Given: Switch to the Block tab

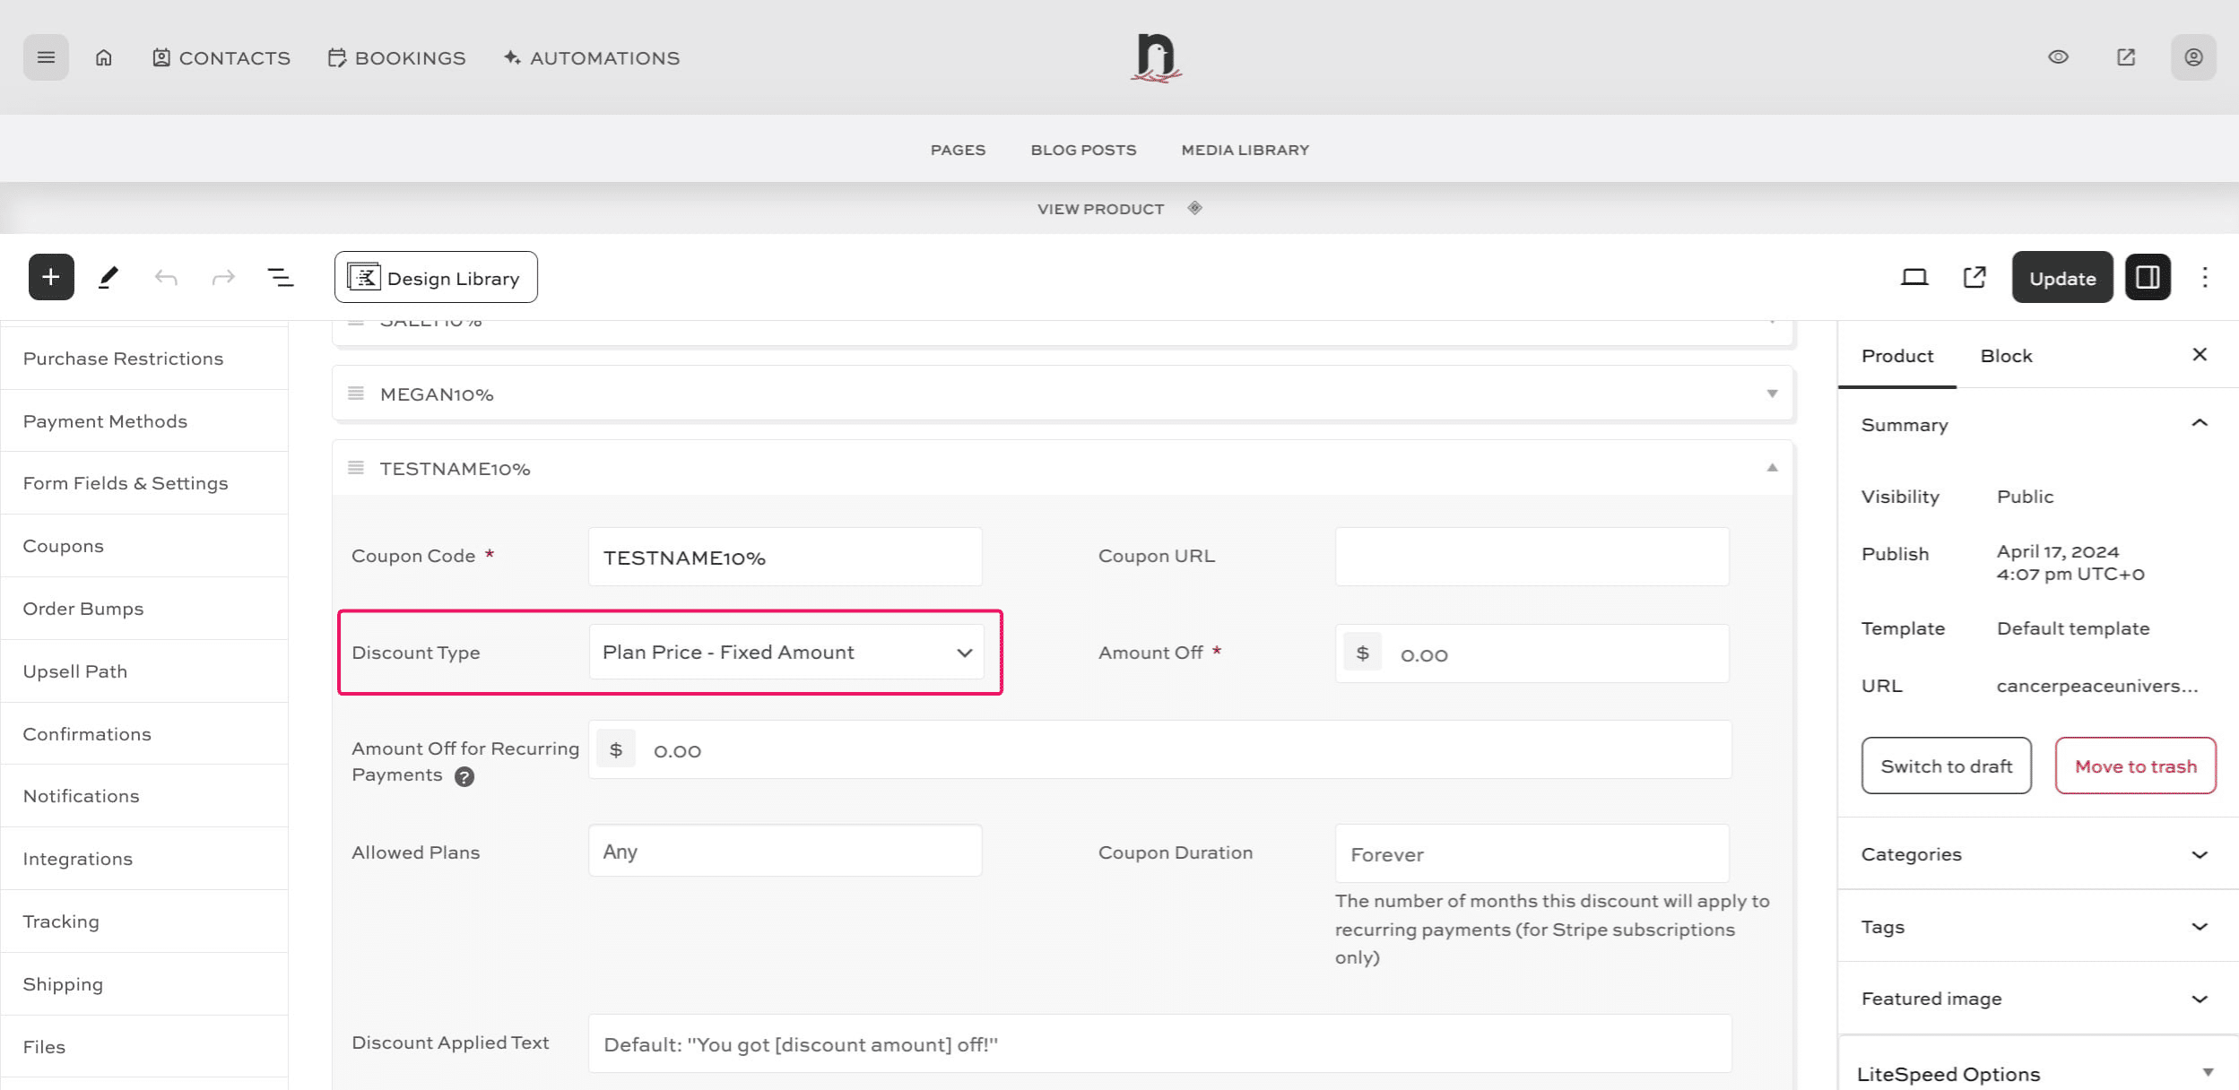Looking at the screenshot, I should click(x=2006, y=356).
